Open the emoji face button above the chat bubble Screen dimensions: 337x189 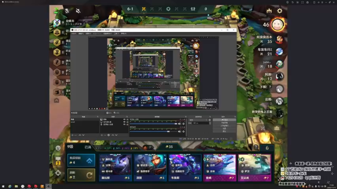58,148
